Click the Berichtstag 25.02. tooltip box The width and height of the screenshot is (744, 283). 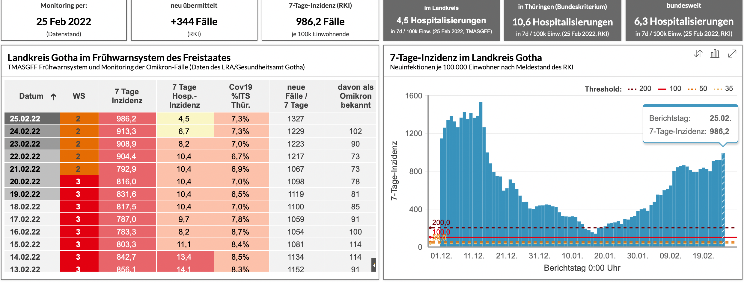[690, 124]
